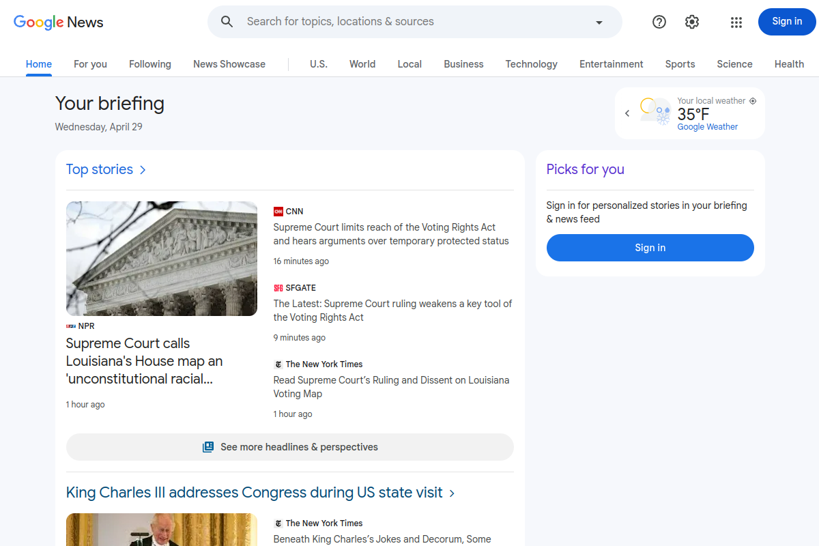Open the Supreme Court building thumbnail

pos(162,259)
